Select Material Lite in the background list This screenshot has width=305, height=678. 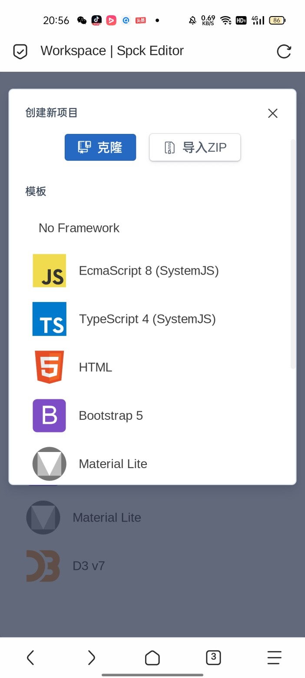pyautogui.click(x=107, y=518)
